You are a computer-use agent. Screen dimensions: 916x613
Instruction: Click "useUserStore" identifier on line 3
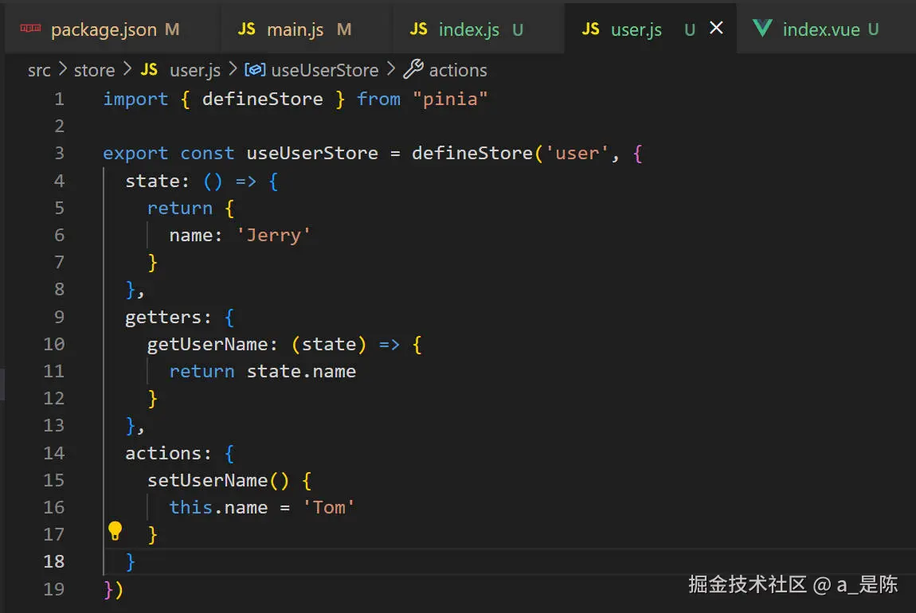pos(312,154)
